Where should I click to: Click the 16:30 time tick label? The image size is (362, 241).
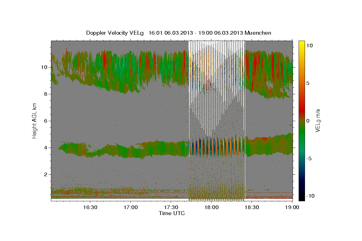pos(90,207)
